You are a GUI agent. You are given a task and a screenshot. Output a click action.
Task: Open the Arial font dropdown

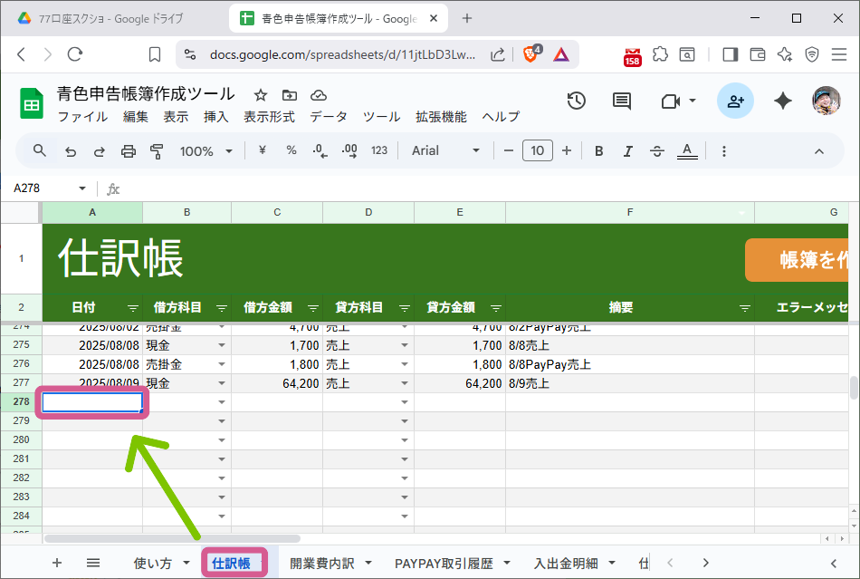pos(444,150)
